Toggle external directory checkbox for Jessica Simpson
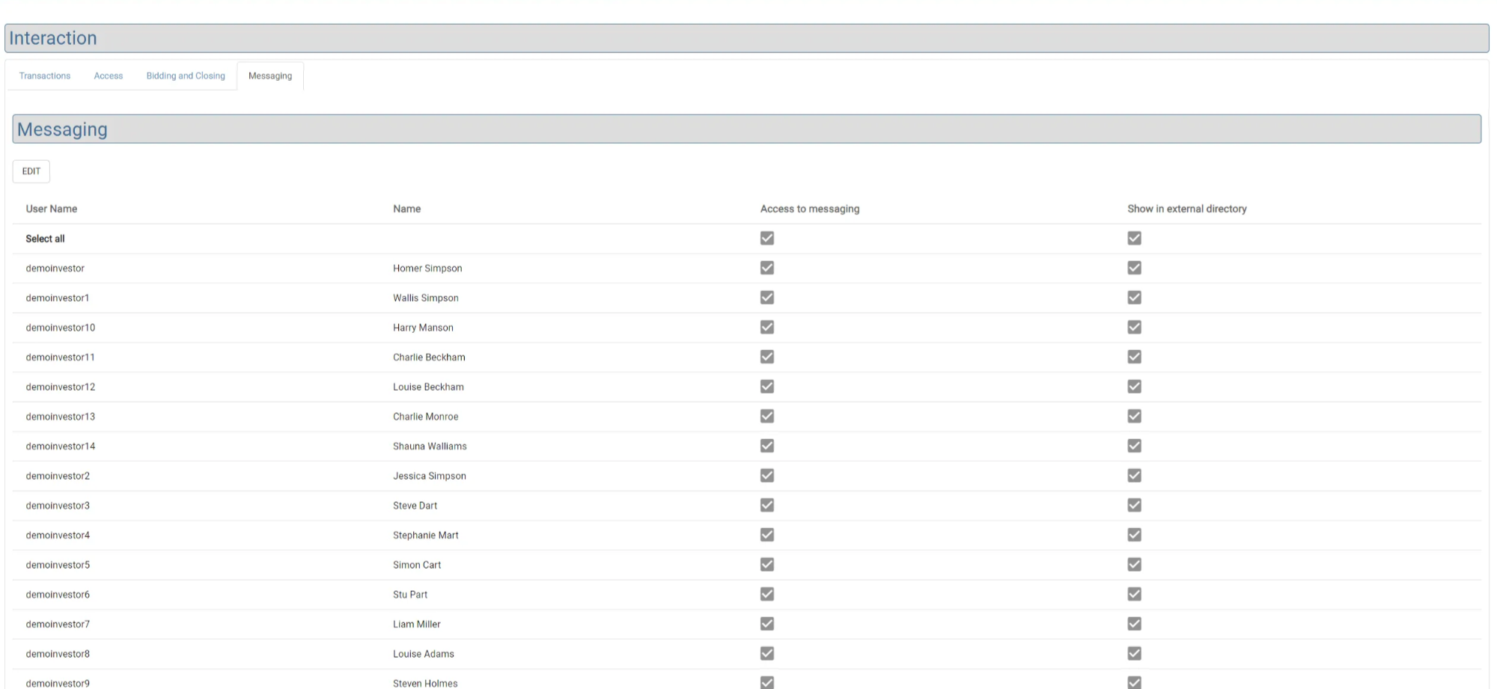The height and width of the screenshot is (689, 1497). (x=1134, y=476)
